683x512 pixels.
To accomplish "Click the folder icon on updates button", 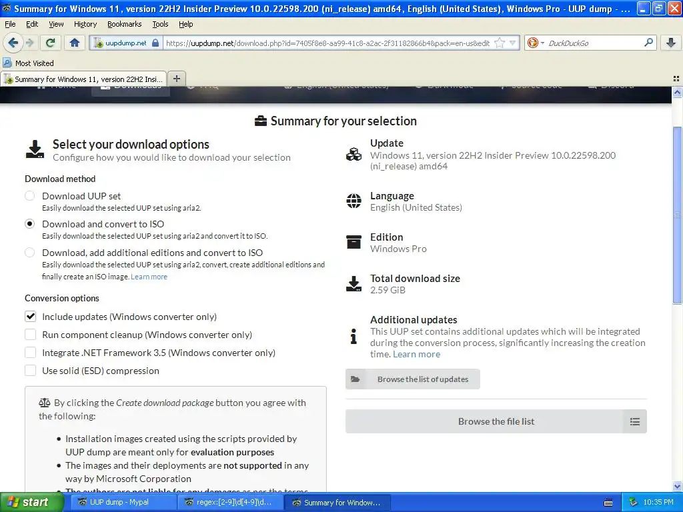I will click(x=356, y=379).
